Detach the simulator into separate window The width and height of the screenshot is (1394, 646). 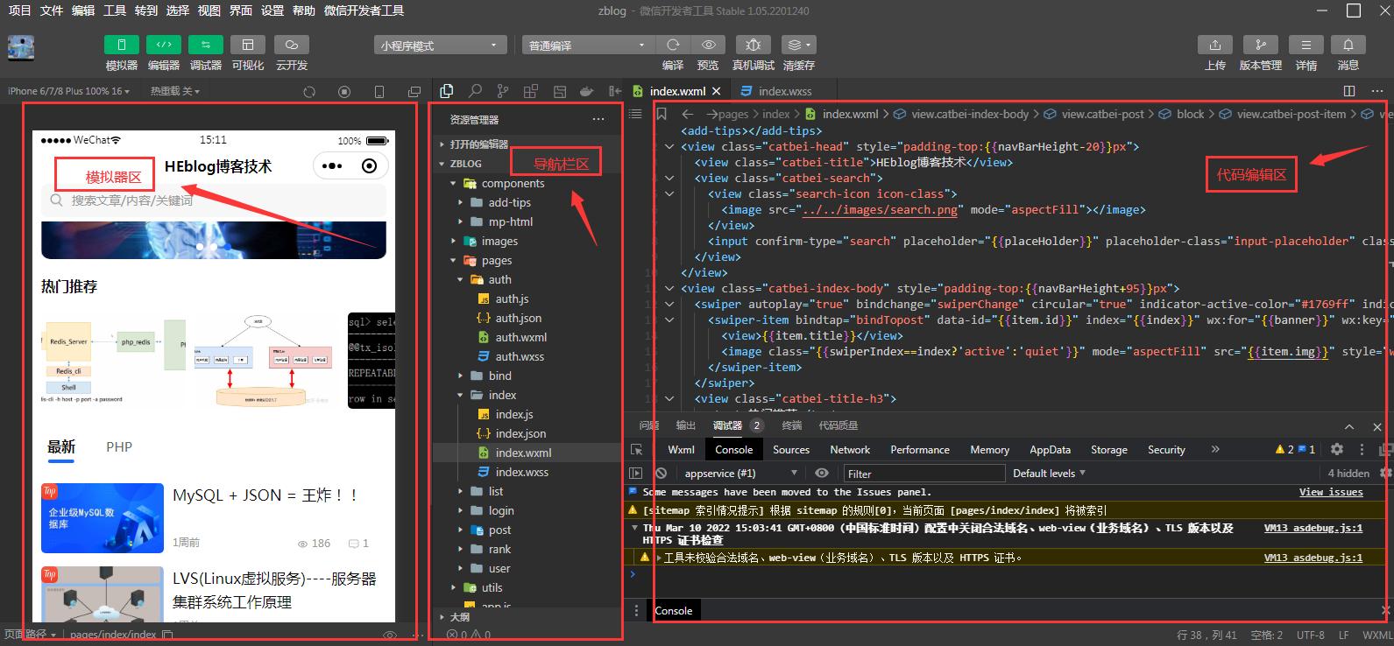click(414, 92)
